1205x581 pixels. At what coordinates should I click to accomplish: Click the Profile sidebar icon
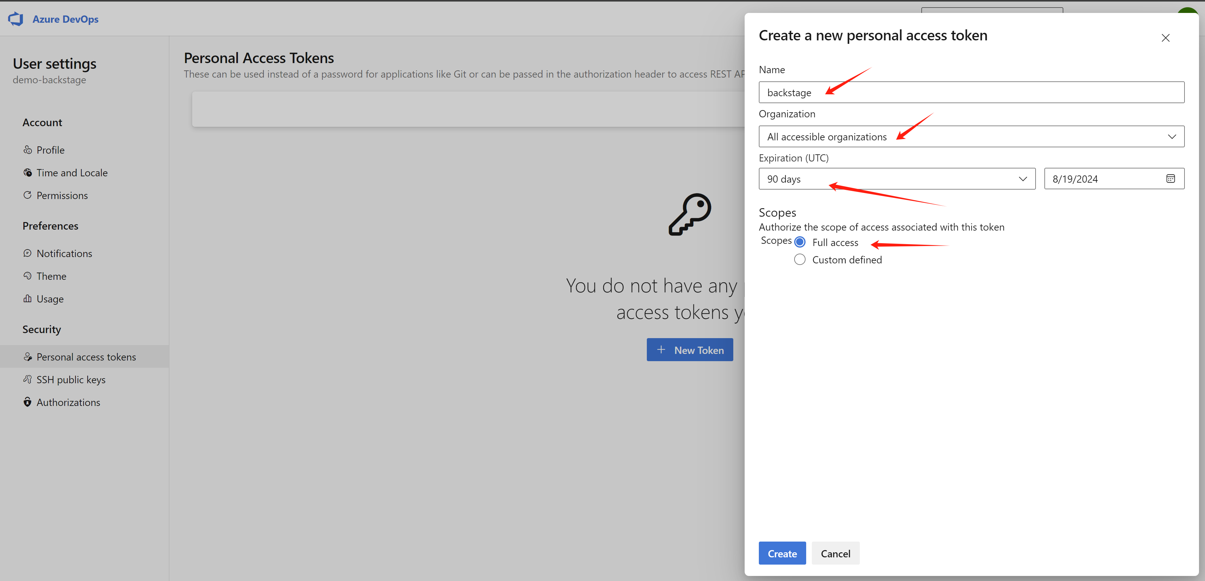click(27, 150)
